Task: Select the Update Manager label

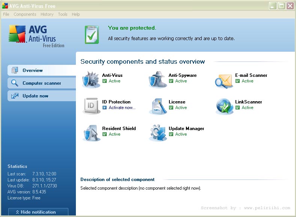Action: [x=186, y=129]
